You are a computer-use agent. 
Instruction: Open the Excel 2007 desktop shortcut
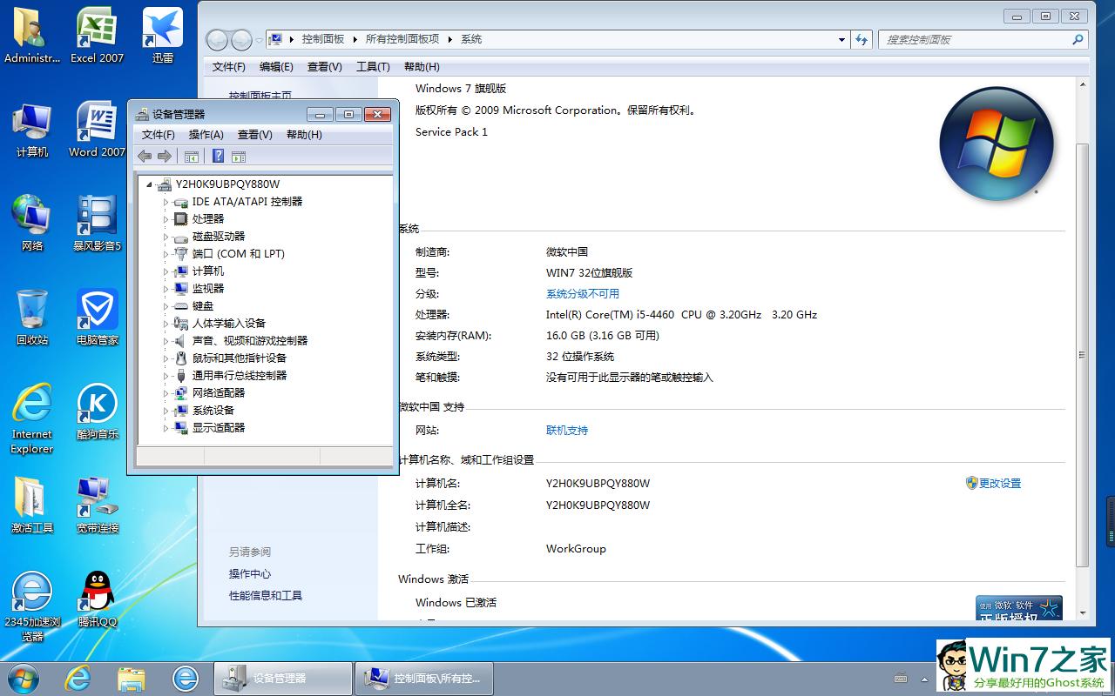(x=97, y=35)
